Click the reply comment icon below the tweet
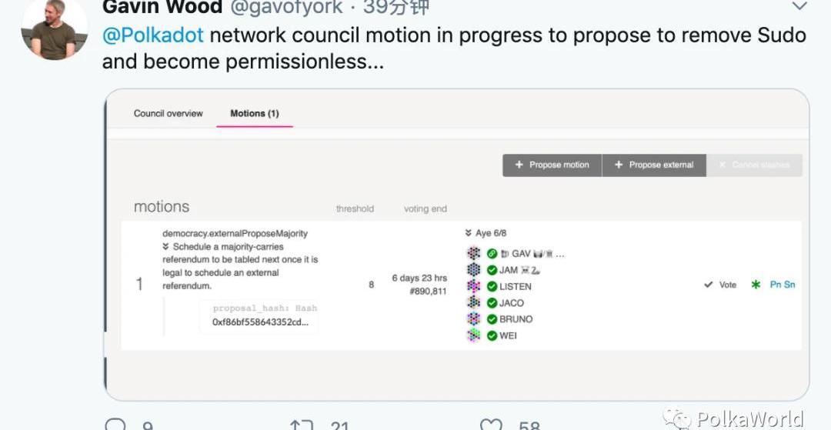 coord(115,424)
